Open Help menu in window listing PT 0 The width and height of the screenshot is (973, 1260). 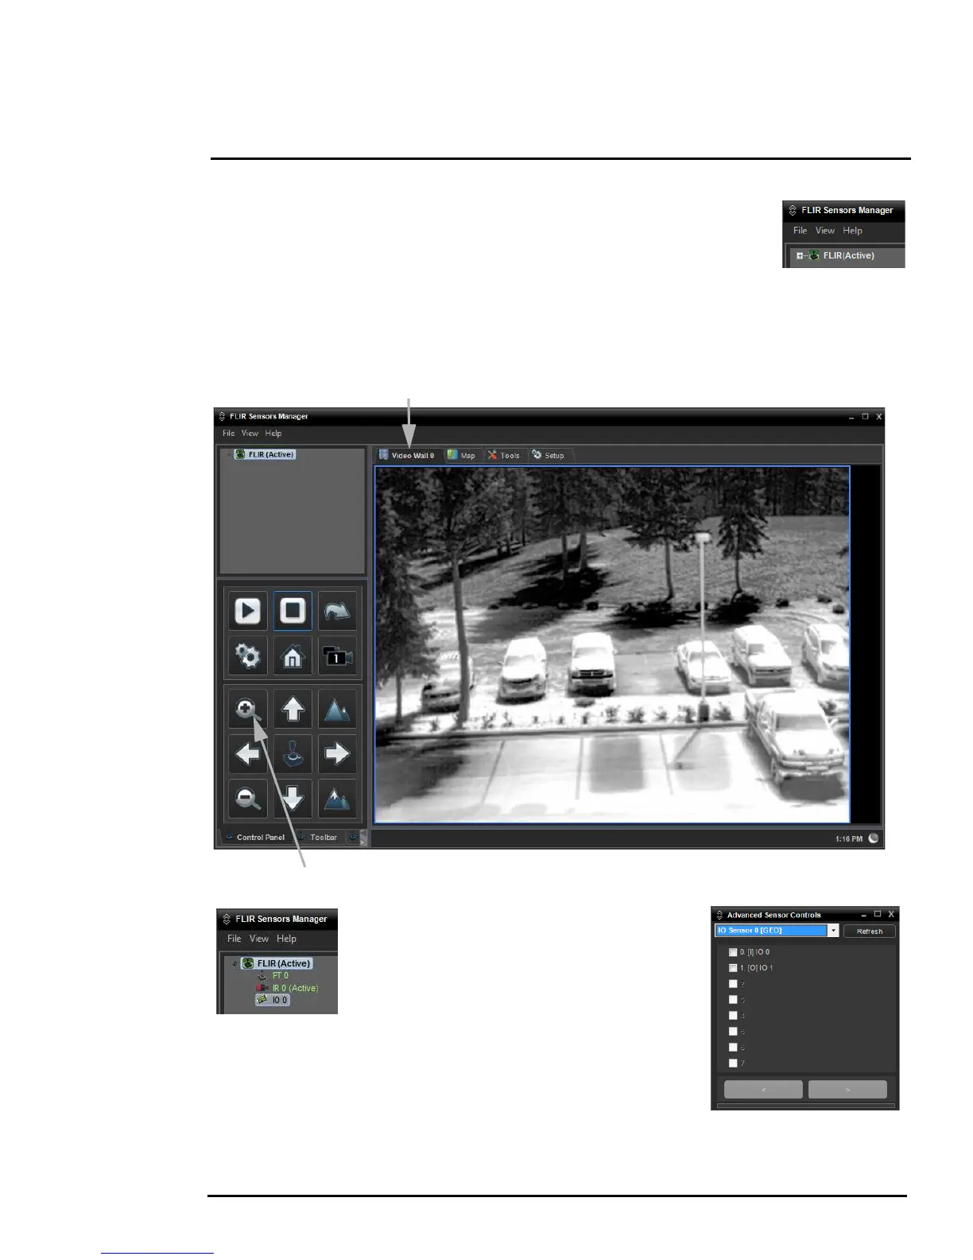click(x=286, y=939)
